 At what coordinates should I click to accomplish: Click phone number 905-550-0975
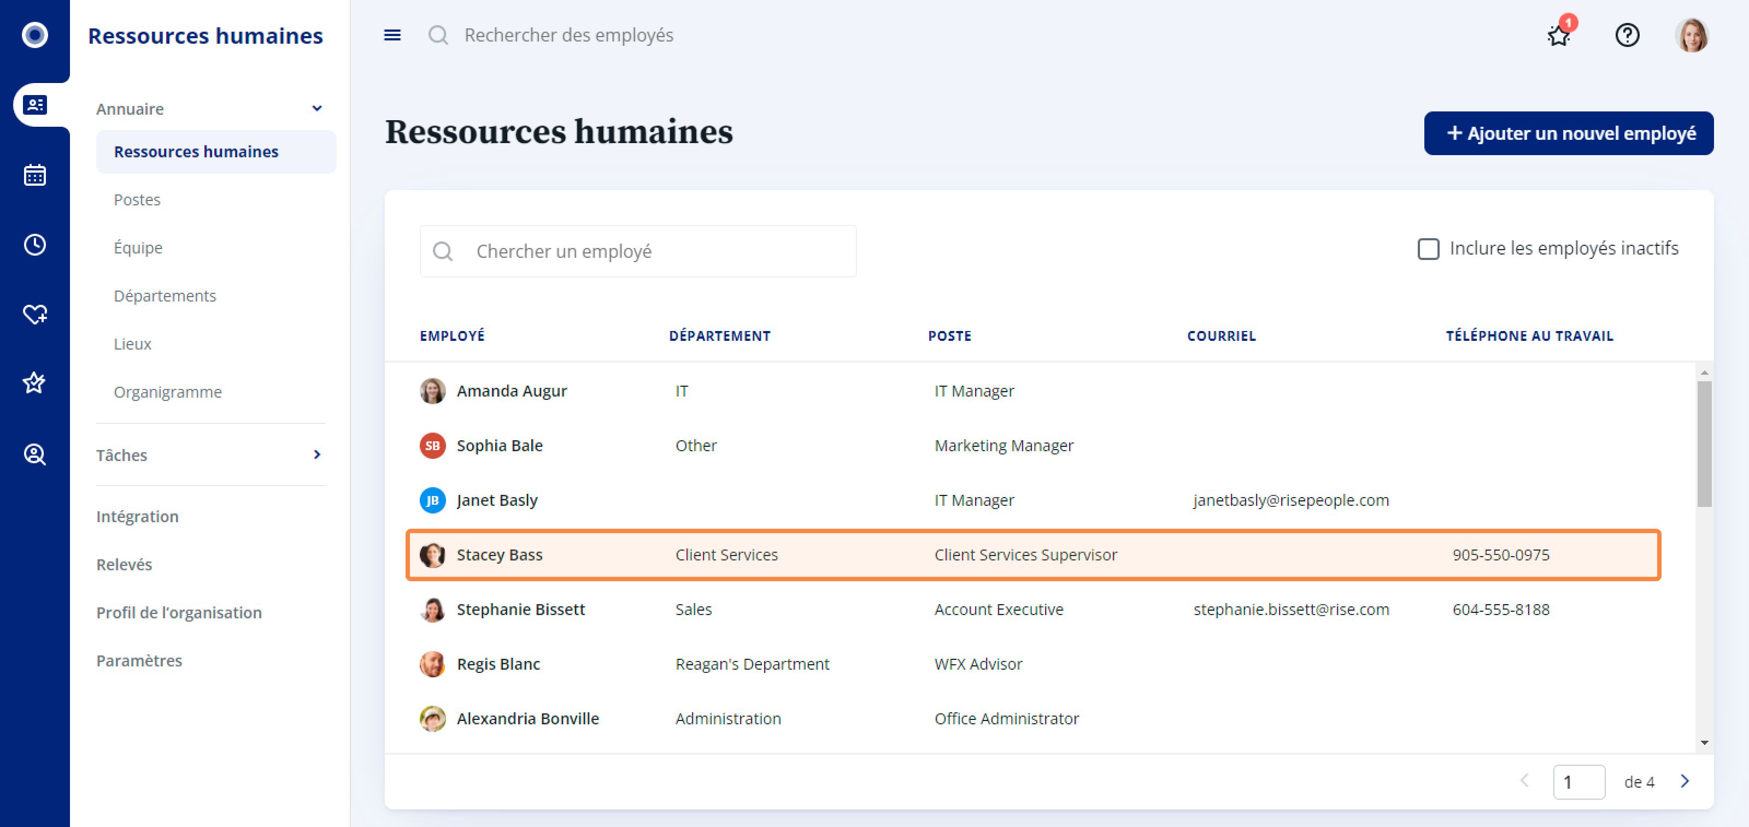[1500, 555]
